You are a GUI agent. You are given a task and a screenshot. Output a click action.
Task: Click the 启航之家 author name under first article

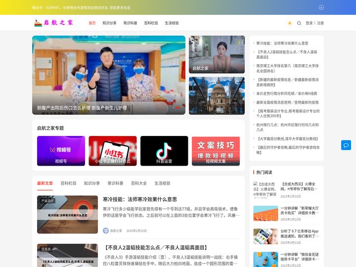click(x=116, y=231)
